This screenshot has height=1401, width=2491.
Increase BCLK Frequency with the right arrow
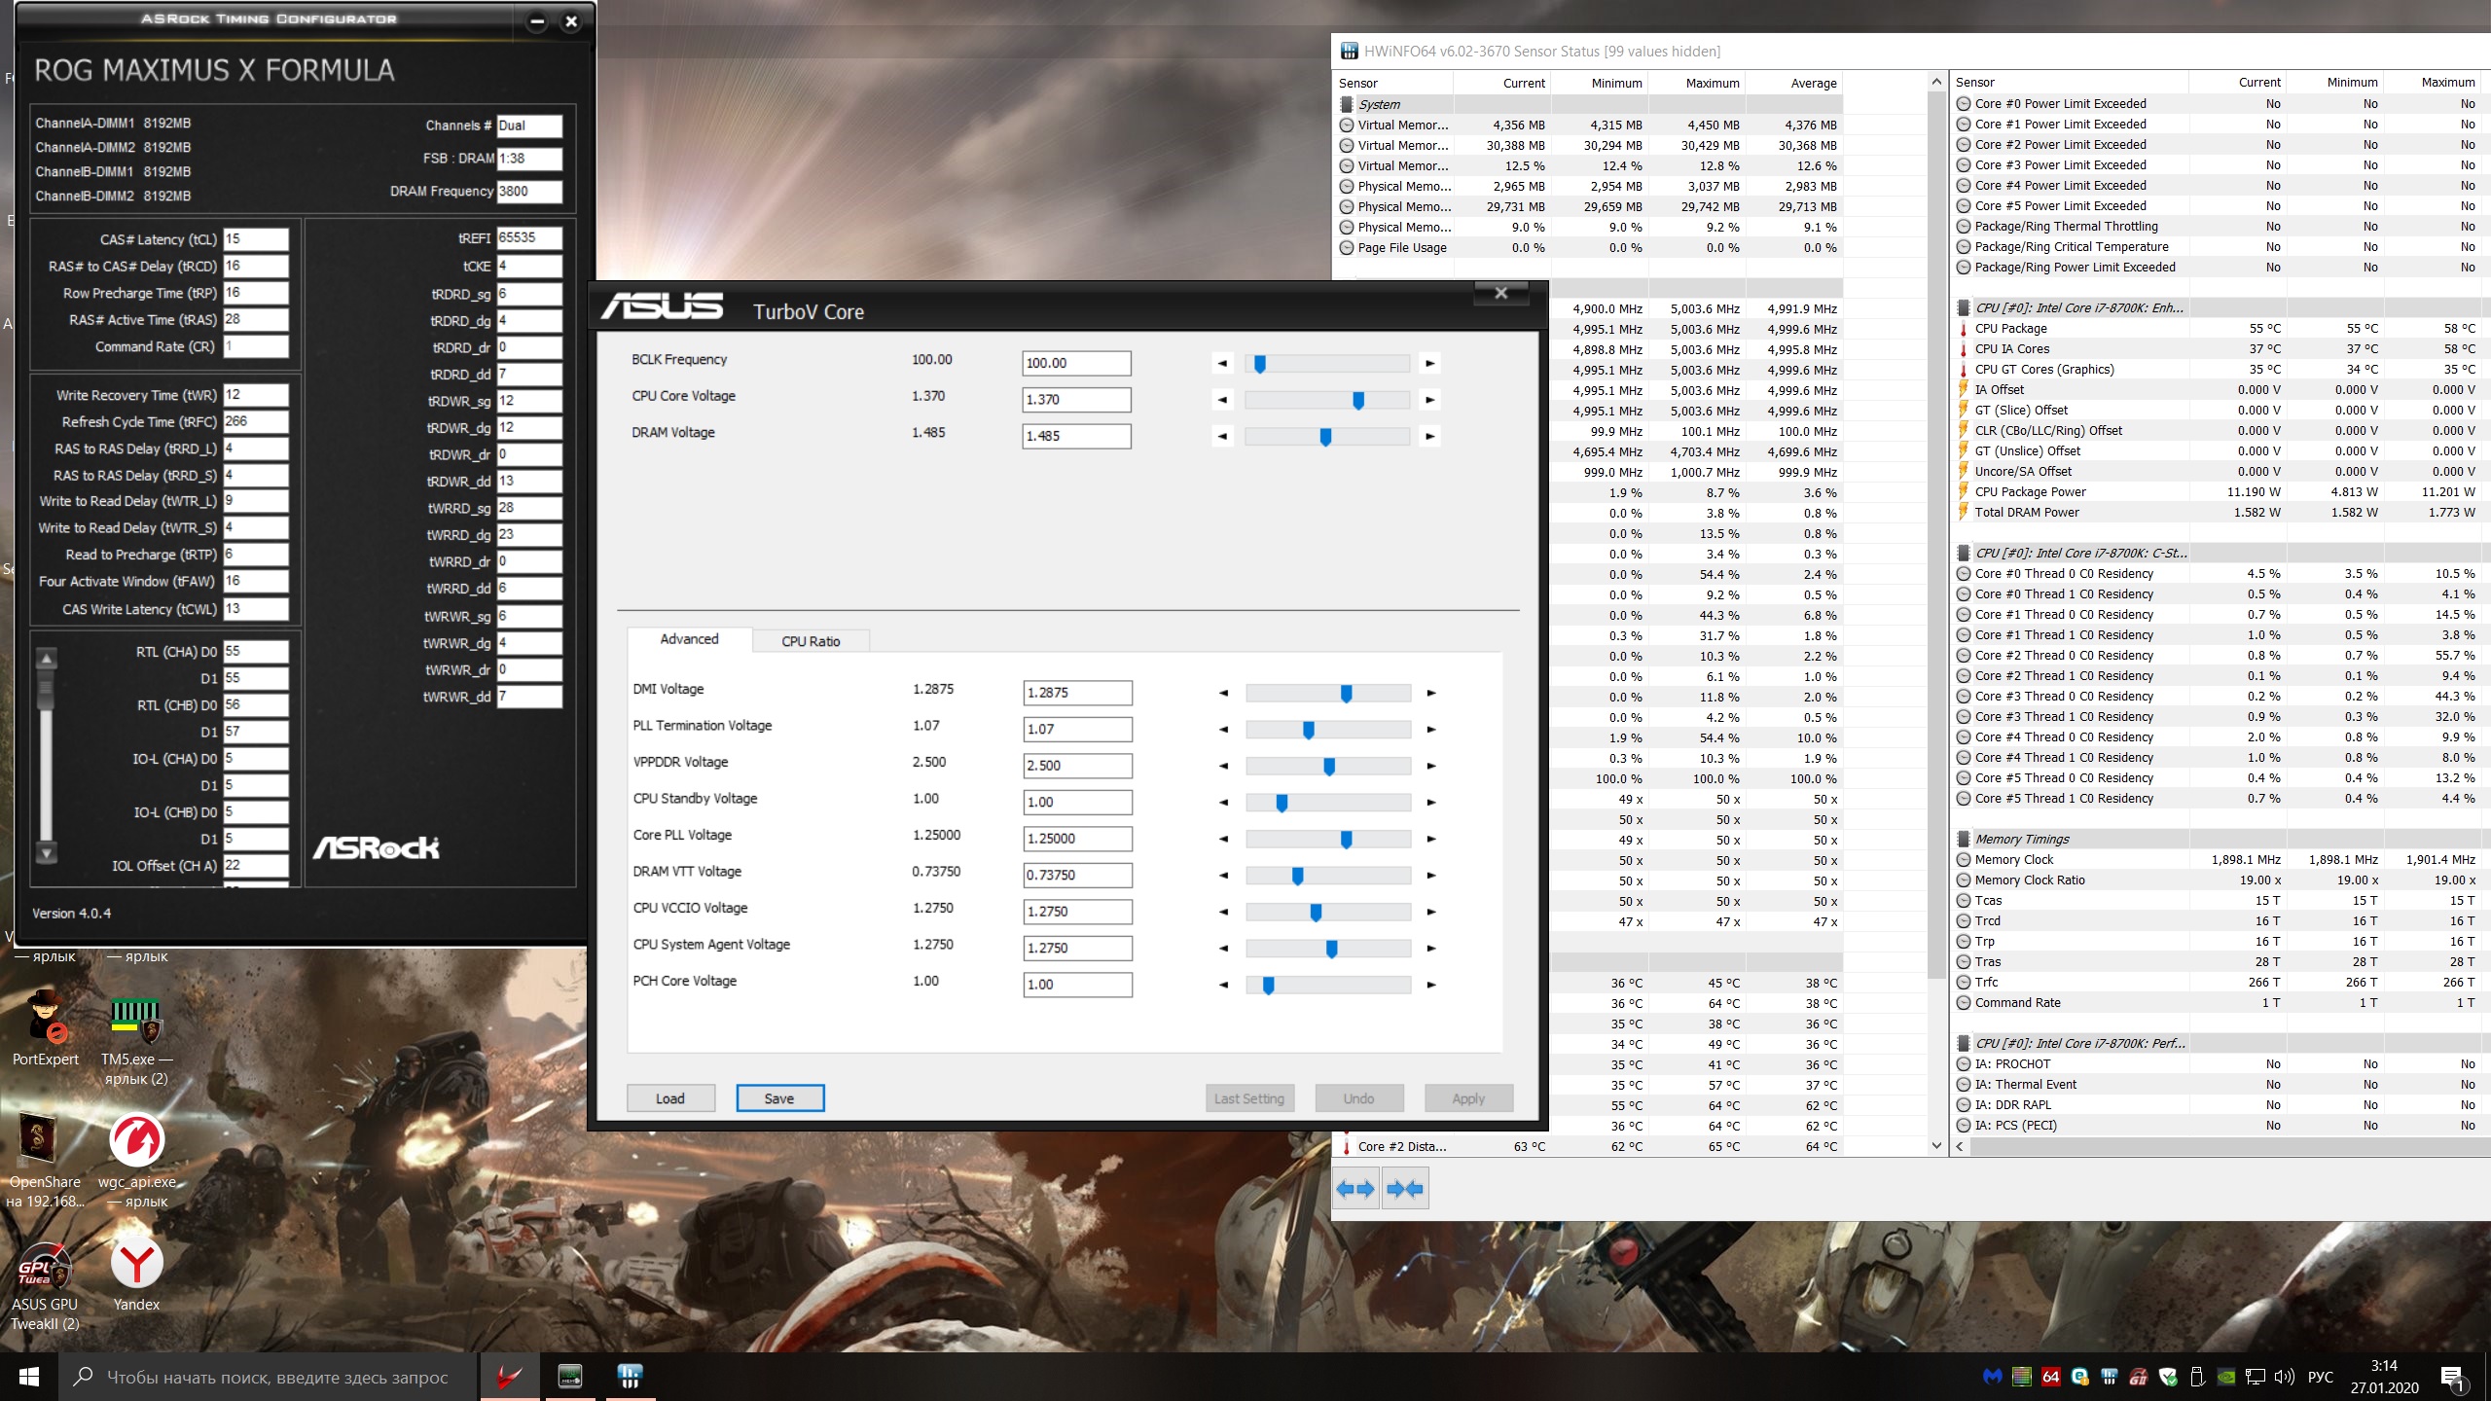click(1429, 364)
